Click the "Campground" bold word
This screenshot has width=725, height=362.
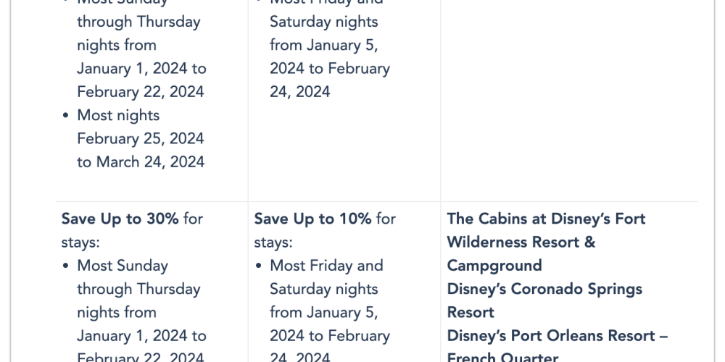click(x=494, y=266)
